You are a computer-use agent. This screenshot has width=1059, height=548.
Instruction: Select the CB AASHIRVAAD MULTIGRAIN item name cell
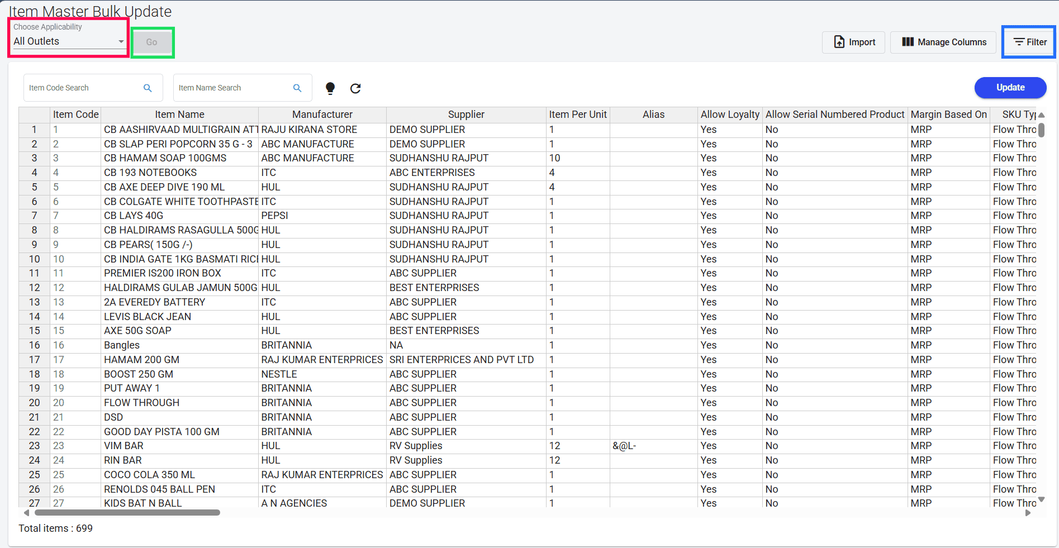click(180, 130)
